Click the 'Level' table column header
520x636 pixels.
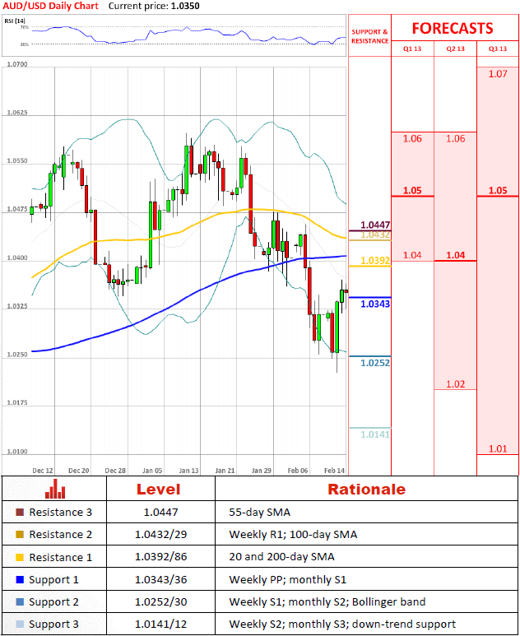pos(159,490)
